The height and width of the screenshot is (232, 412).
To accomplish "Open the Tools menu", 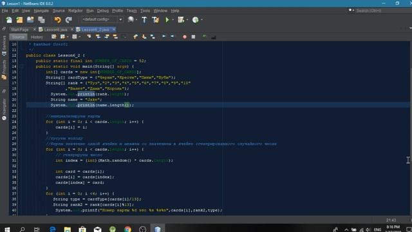I will pyautogui.click(x=145, y=11).
